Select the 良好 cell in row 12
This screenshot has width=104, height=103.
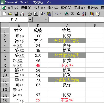pyautogui.click(x=67, y=85)
